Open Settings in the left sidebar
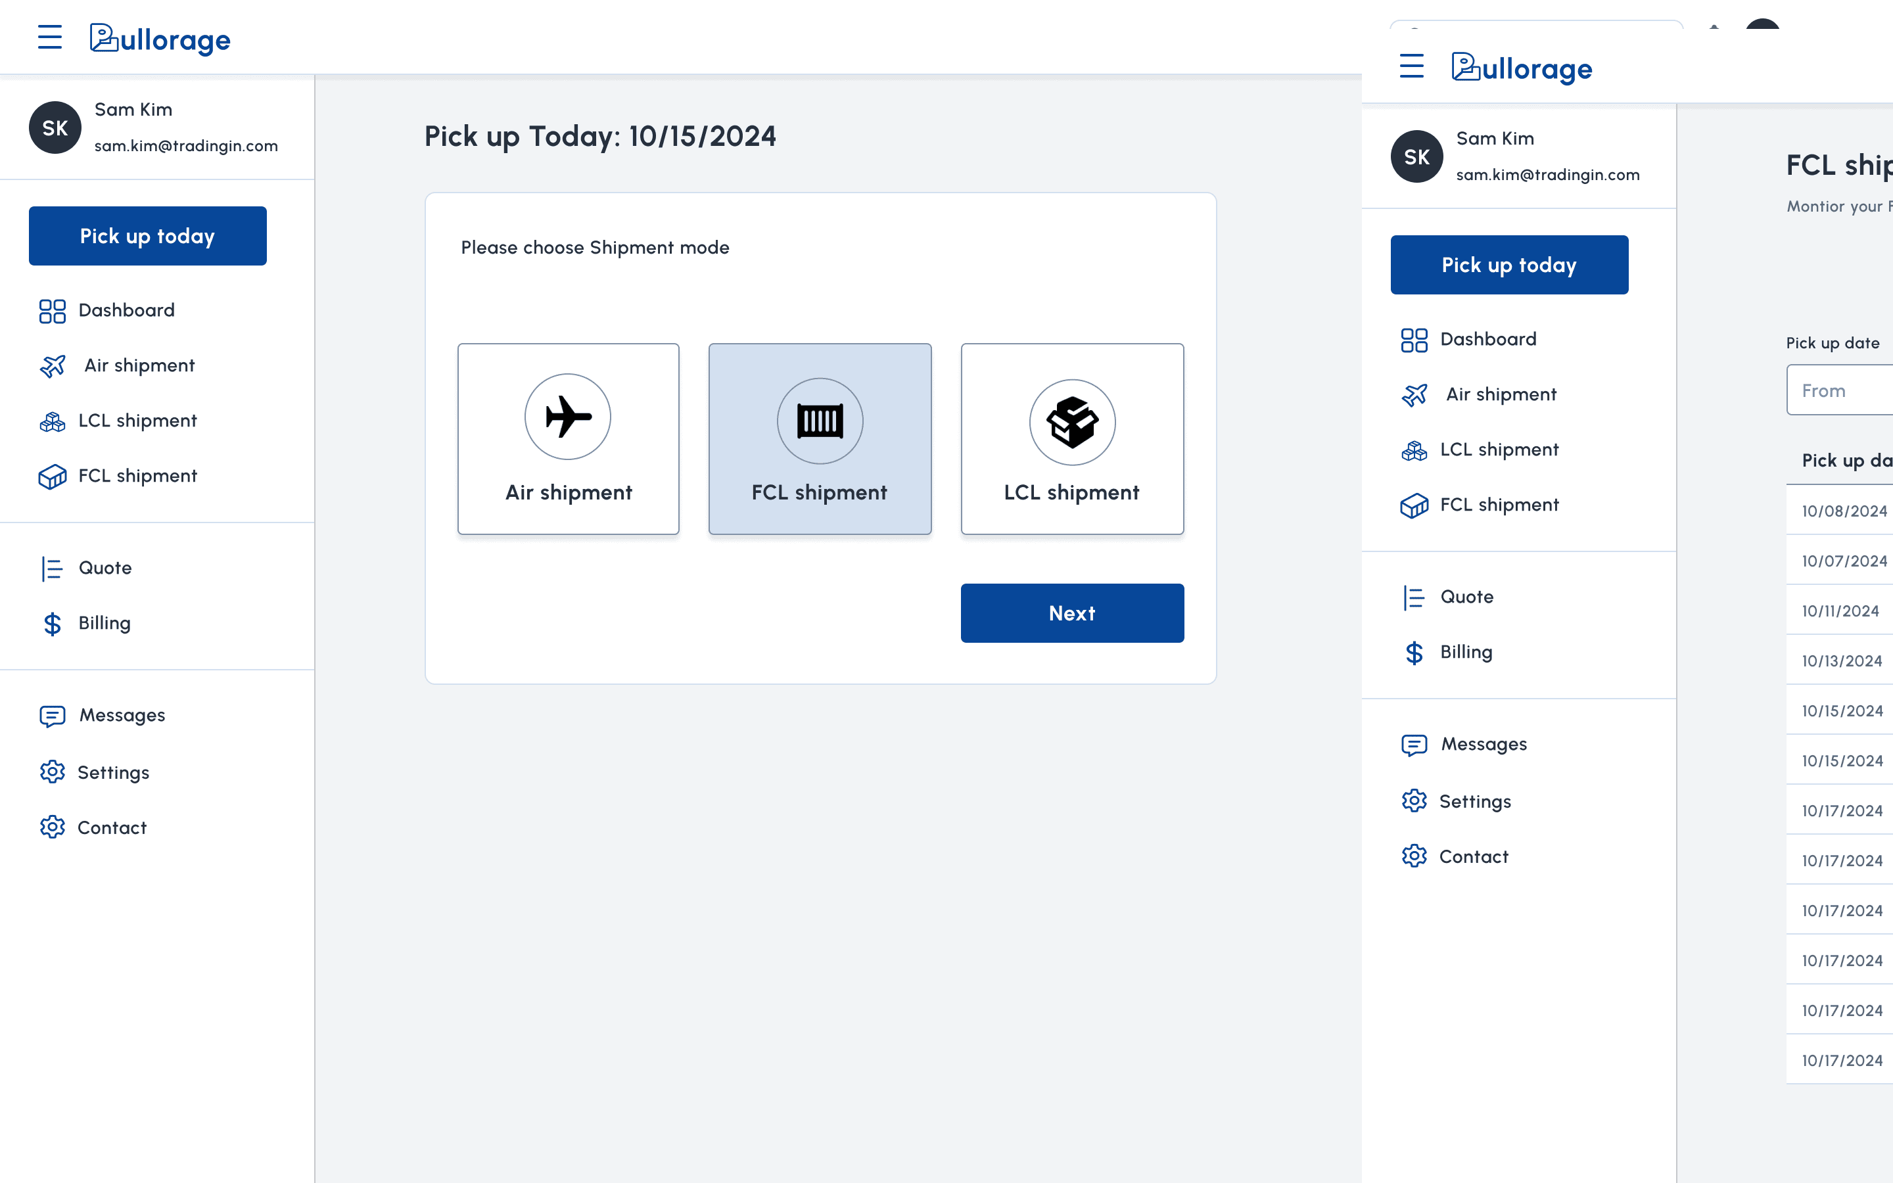Viewport: 1893px width, 1183px height. click(112, 773)
